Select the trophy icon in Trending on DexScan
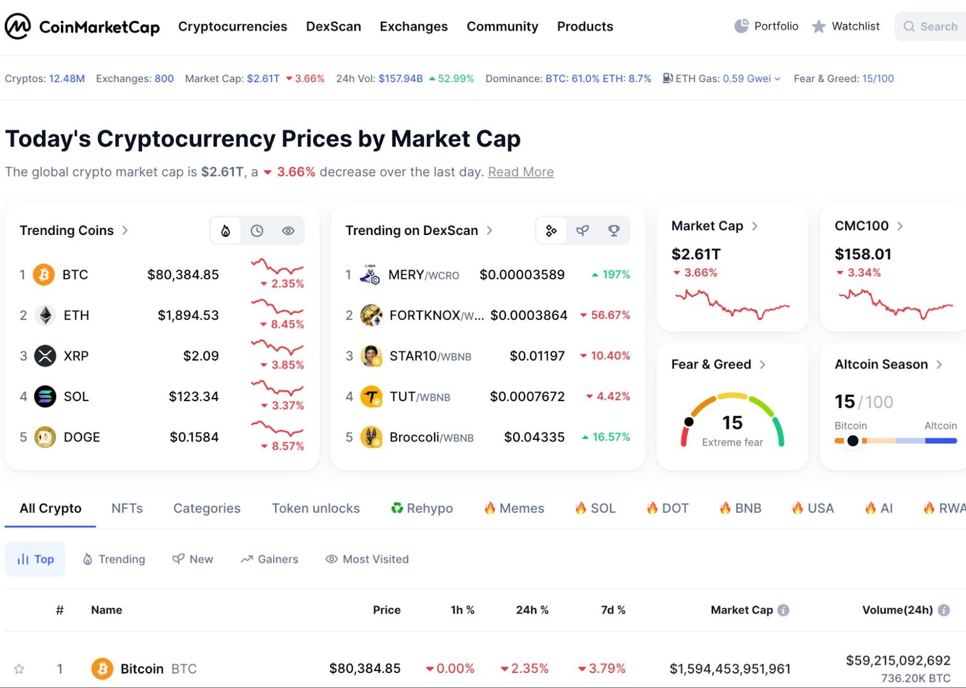Viewport: 966px width, 688px height. point(614,230)
